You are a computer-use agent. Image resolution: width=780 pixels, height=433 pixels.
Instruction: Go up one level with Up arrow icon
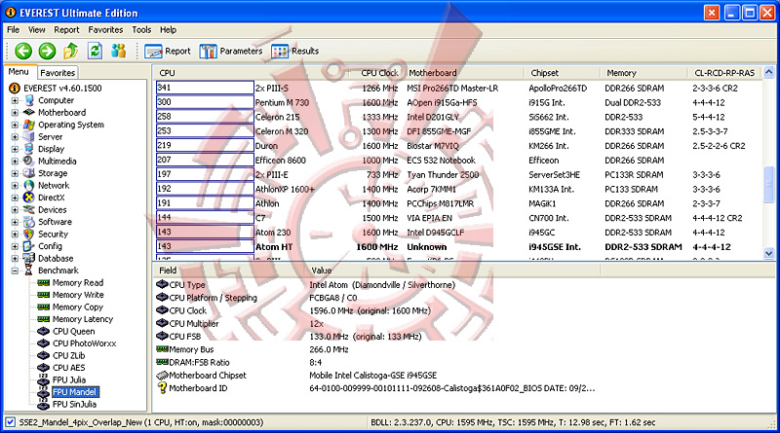pos(70,51)
